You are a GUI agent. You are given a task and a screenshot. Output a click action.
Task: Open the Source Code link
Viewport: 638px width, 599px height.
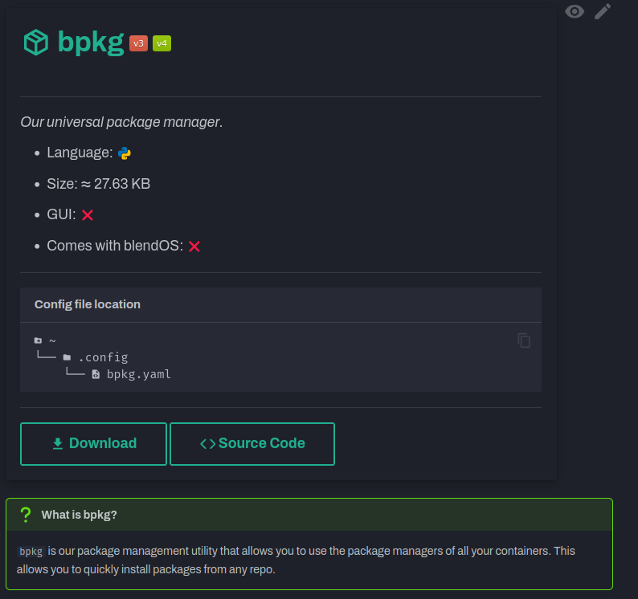tap(252, 443)
